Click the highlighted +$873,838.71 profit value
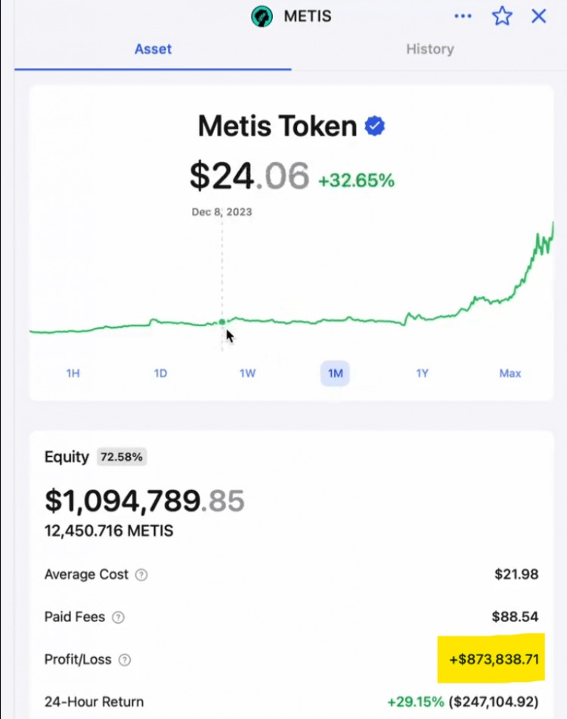Screen dimensions: 567x719 494,658
